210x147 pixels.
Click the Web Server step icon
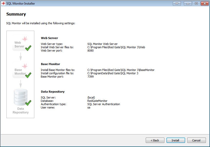(x=20, y=43)
